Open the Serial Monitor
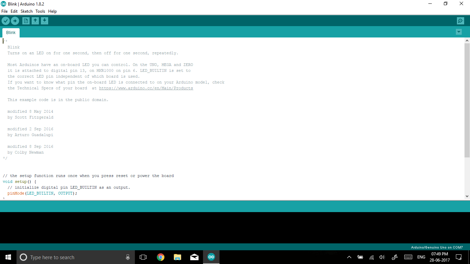The height and width of the screenshot is (264, 470). point(460,21)
